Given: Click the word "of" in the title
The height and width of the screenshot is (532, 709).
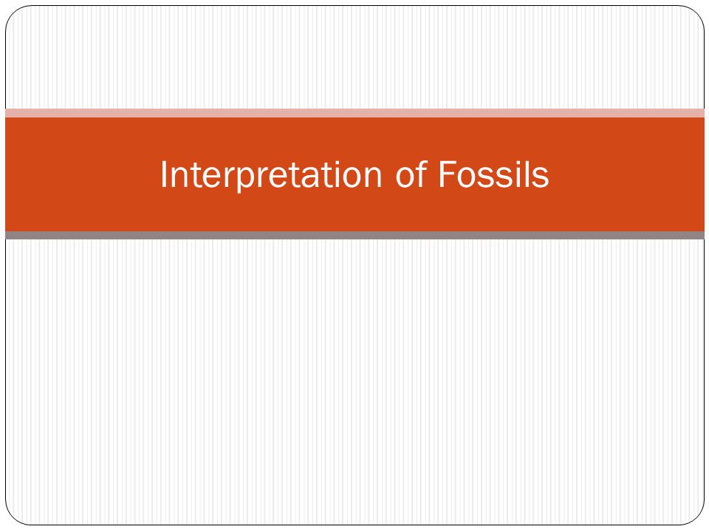Looking at the screenshot, I should (411, 174).
